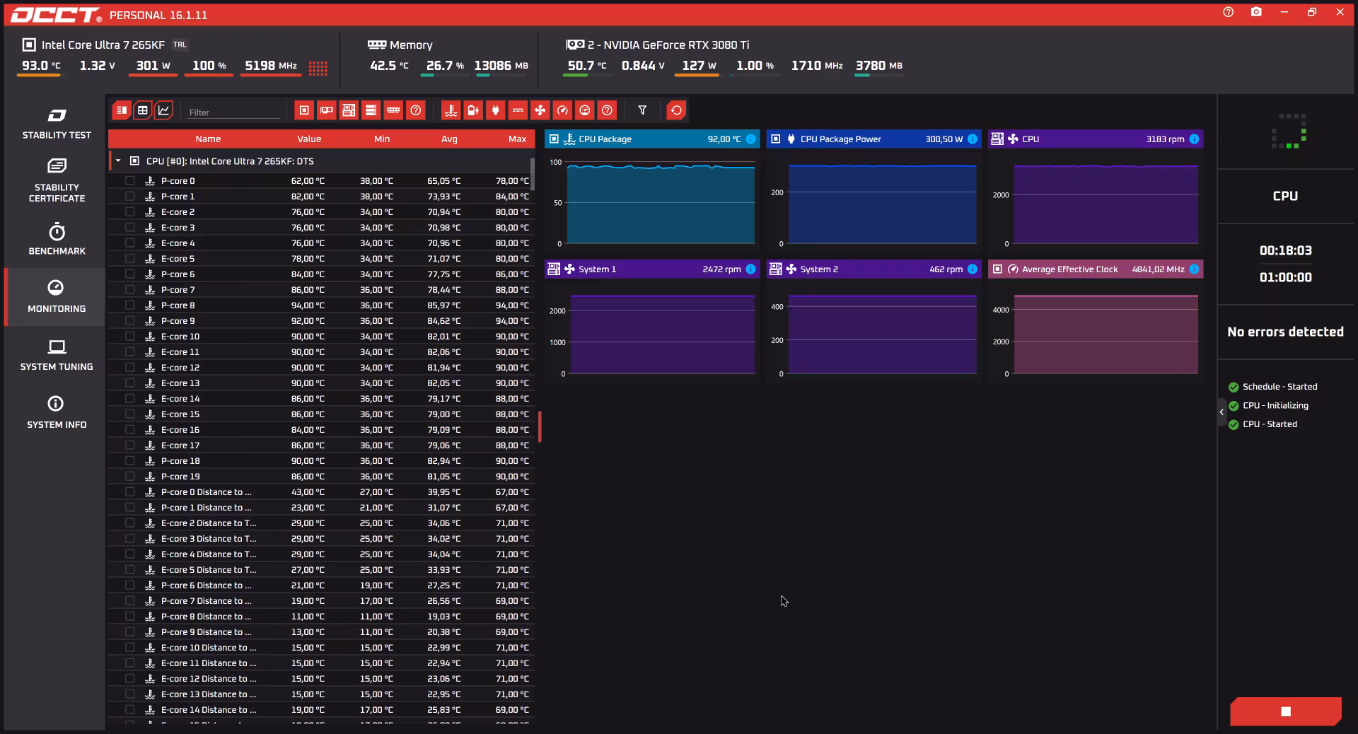This screenshot has height=734, width=1358.
Task: Filter sensors by temperature type
Action: [x=451, y=110]
